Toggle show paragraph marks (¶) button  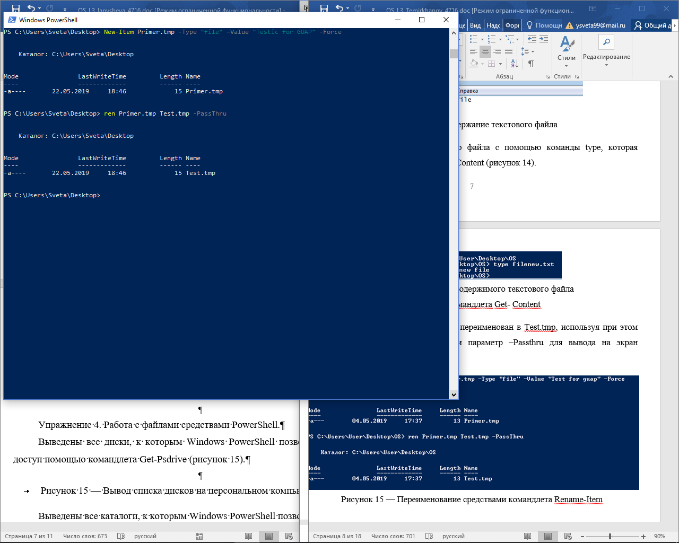pyautogui.click(x=531, y=64)
